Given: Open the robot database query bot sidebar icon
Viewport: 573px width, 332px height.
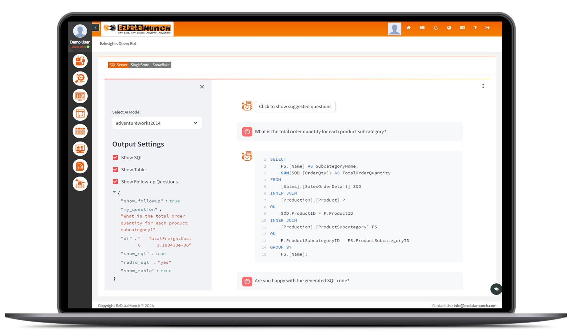Looking at the screenshot, I should [x=80, y=61].
